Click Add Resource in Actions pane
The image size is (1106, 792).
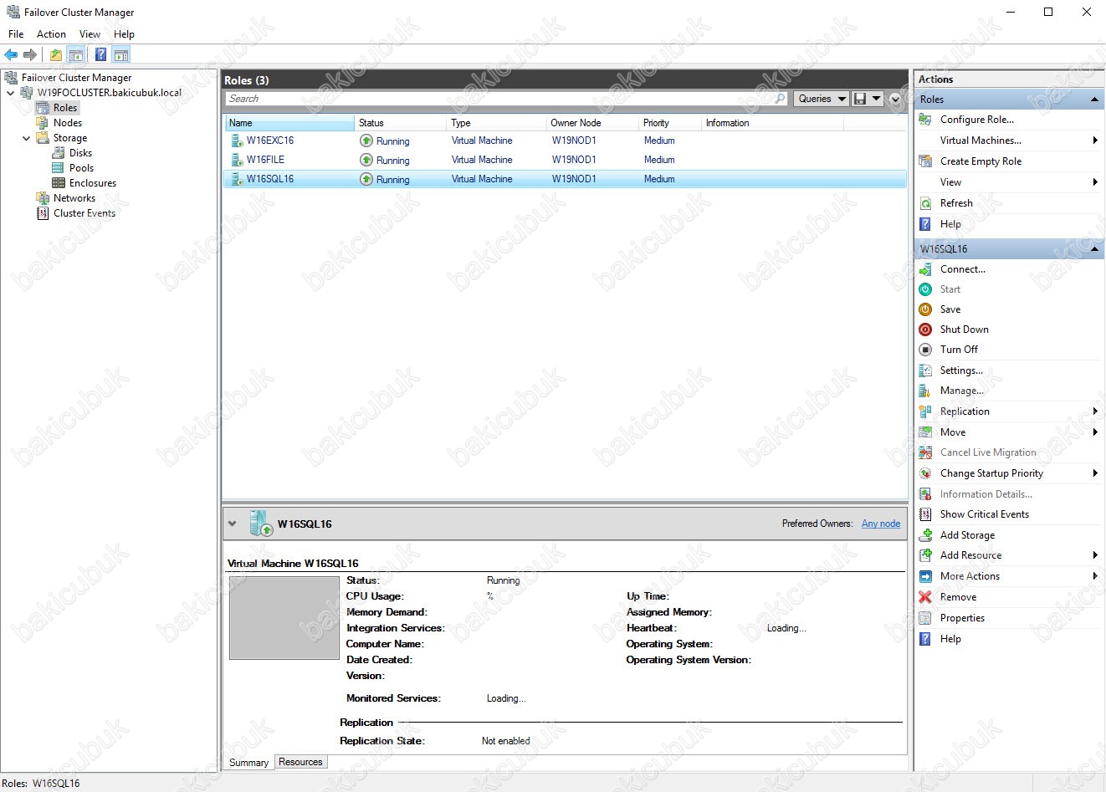click(970, 555)
